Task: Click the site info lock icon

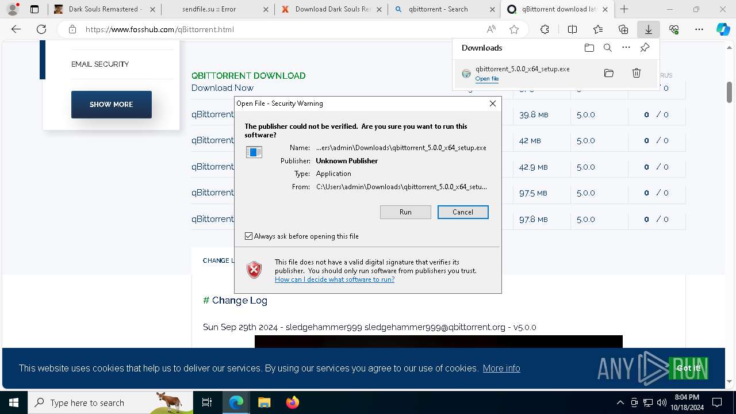Action: pos(72,29)
